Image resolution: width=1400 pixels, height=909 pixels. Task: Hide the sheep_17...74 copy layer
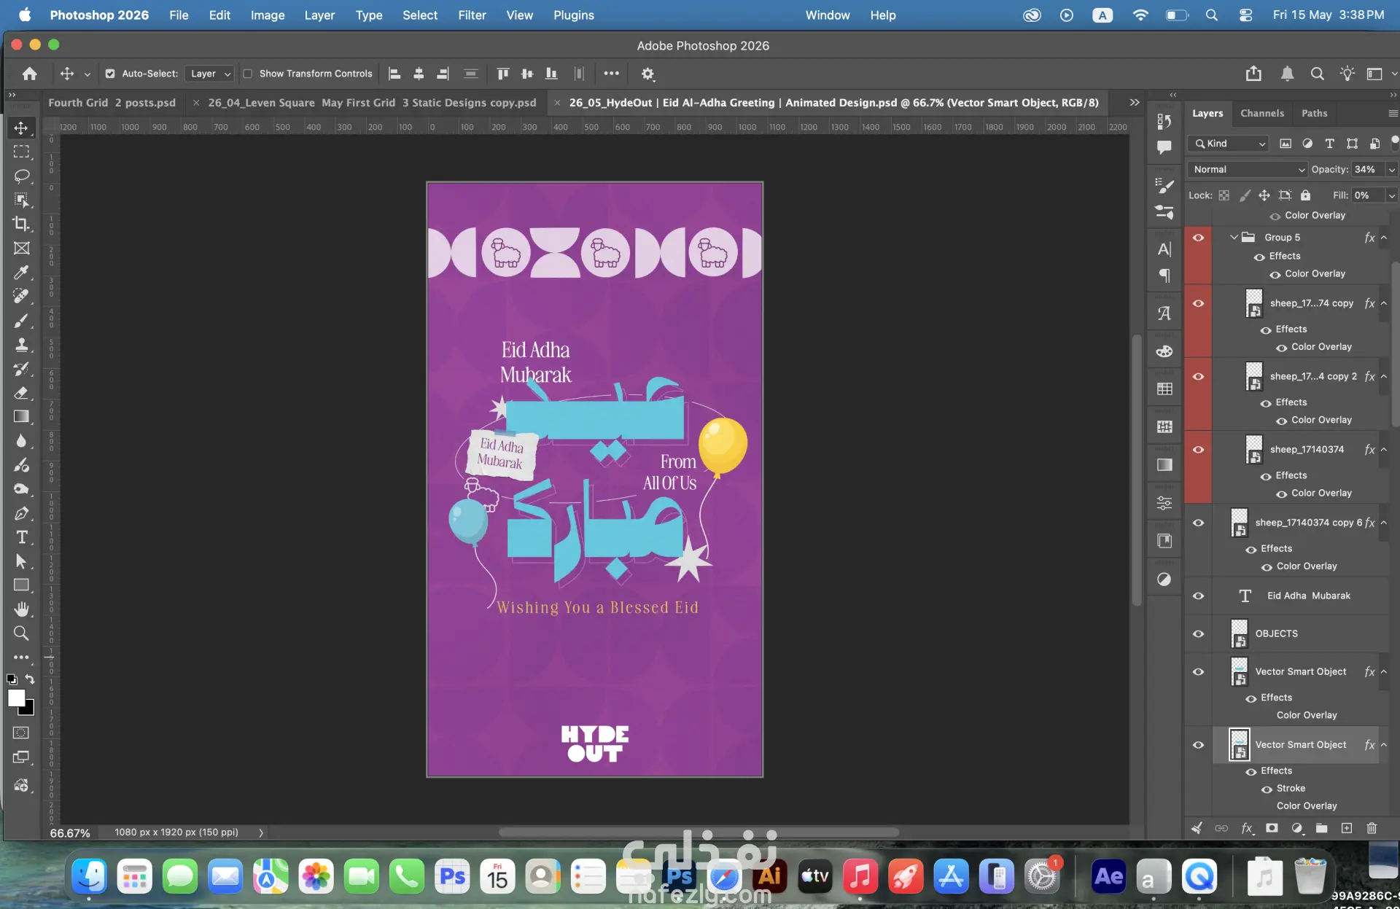[1198, 303]
